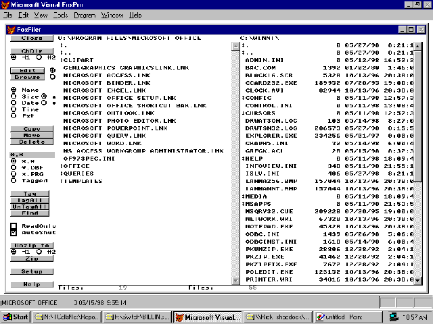The height and width of the screenshot is (324, 433).
Task: Select ChDir panel #2 radio button
Action: tap(39, 57)
